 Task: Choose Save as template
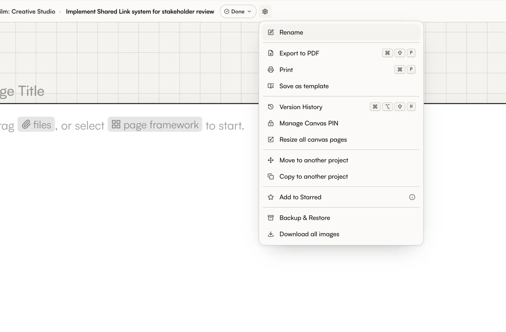[x=341, y=86]
